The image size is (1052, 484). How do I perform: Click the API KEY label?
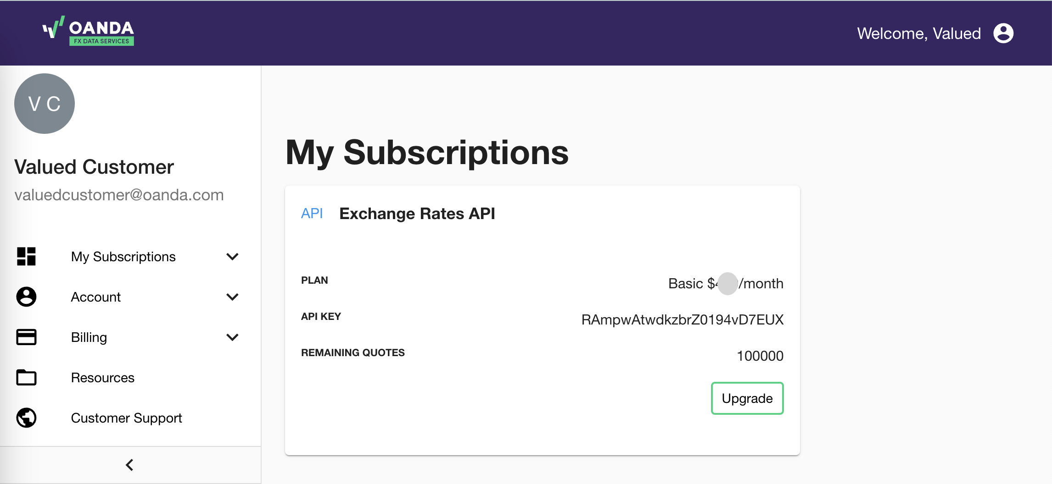[x=321, y=316]
